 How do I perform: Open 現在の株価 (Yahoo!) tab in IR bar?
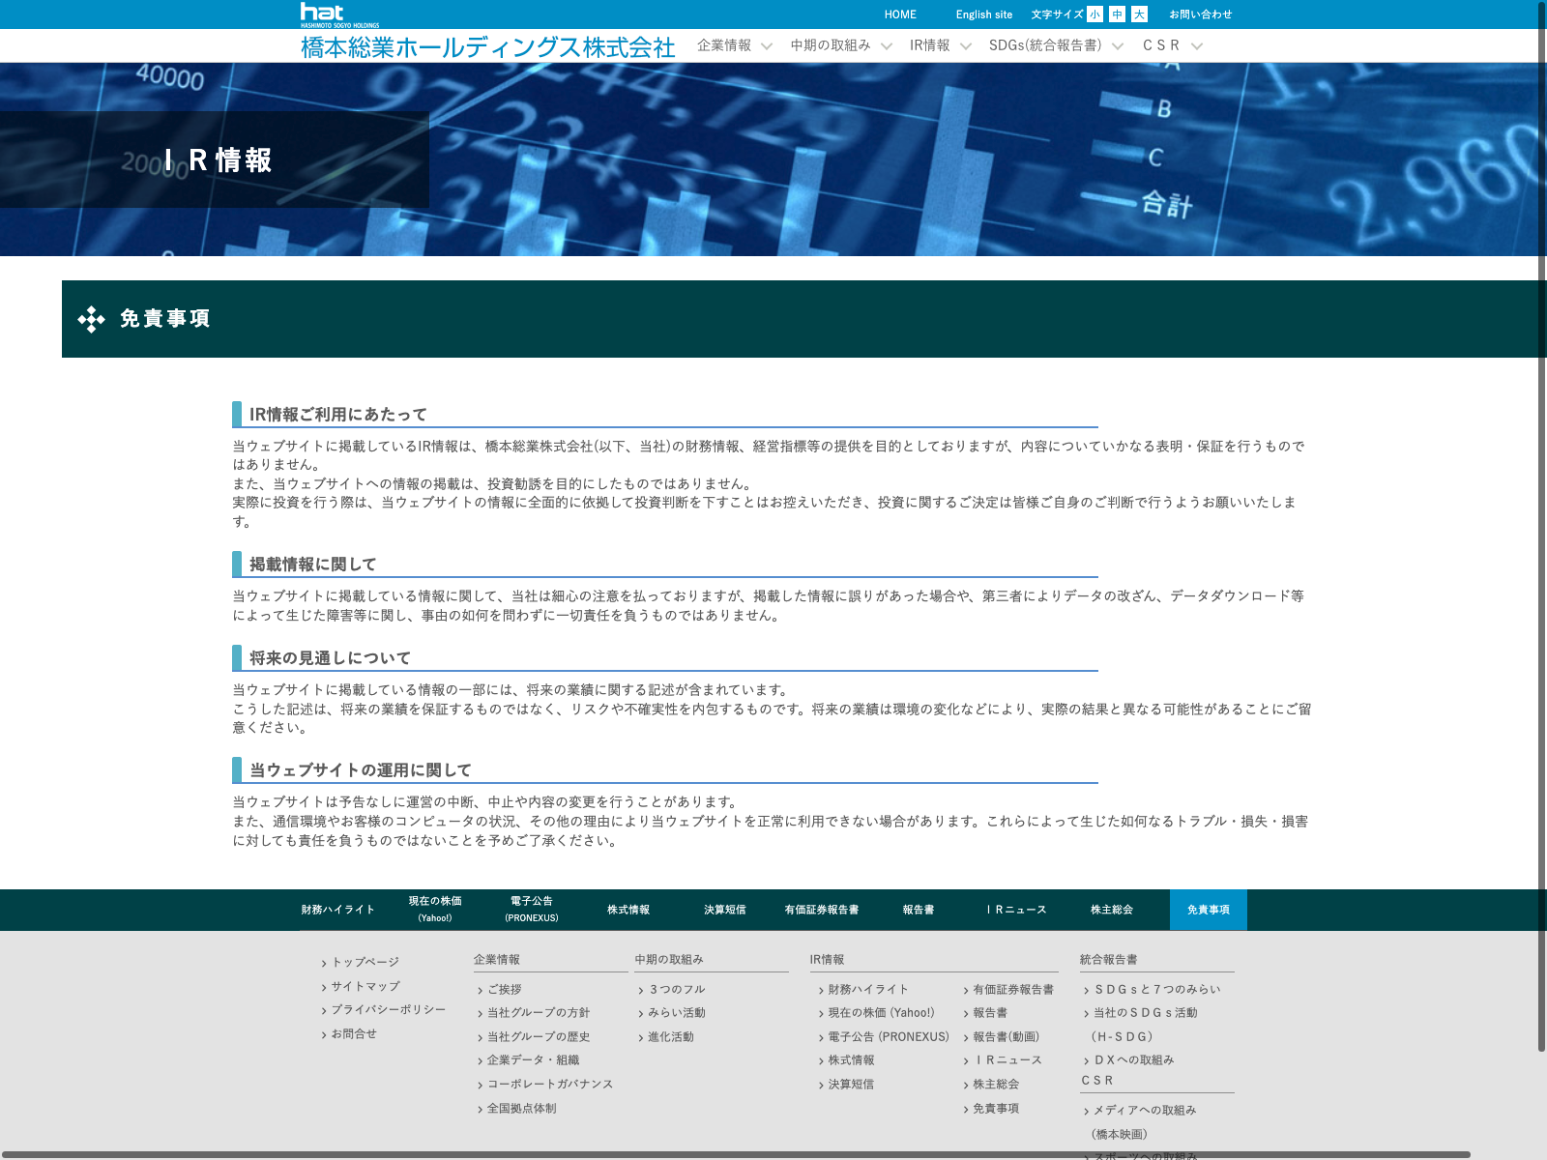(435, 910)
